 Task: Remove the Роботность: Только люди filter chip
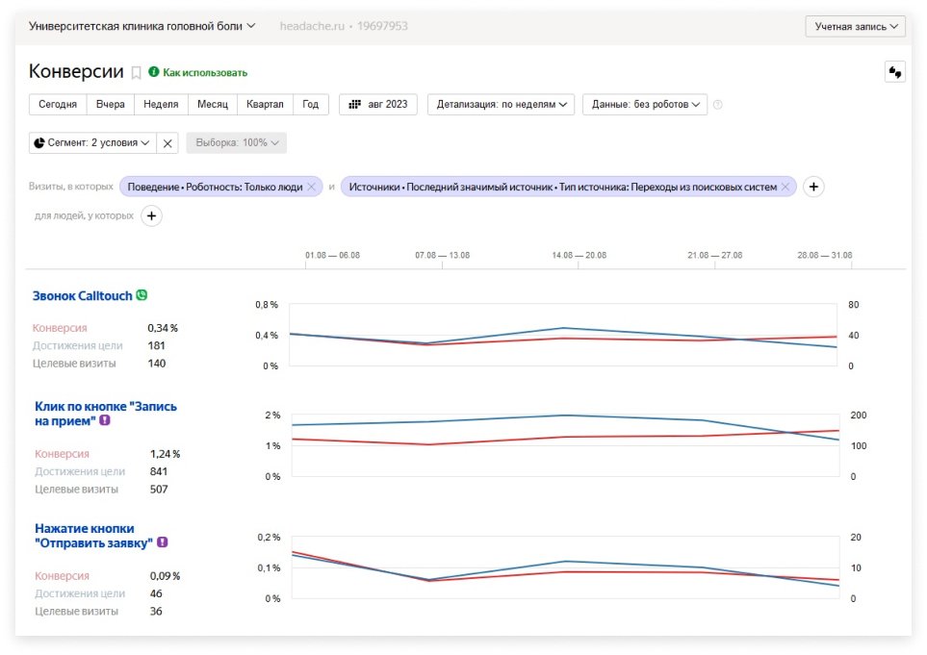tap(311, 187)
